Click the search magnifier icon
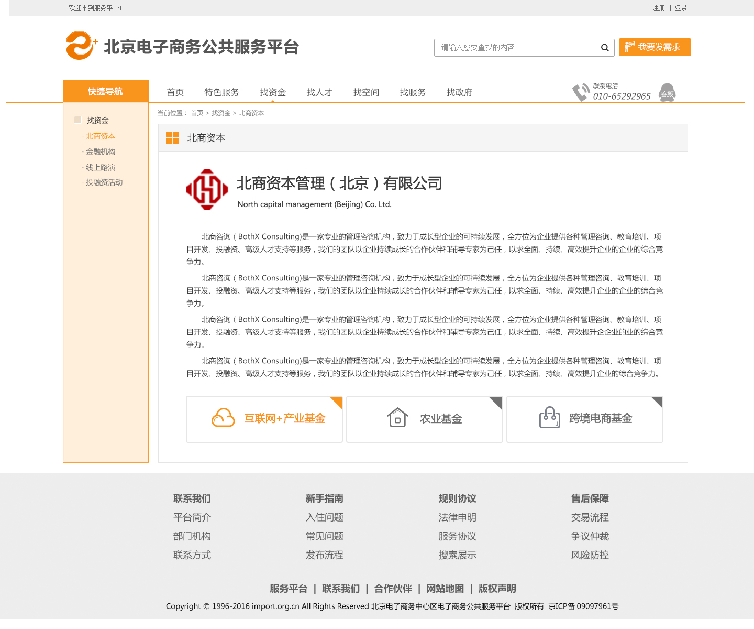 (605, 48)
